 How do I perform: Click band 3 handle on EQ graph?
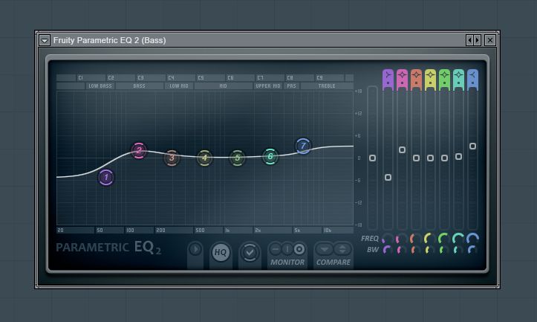tap(172, 158)
